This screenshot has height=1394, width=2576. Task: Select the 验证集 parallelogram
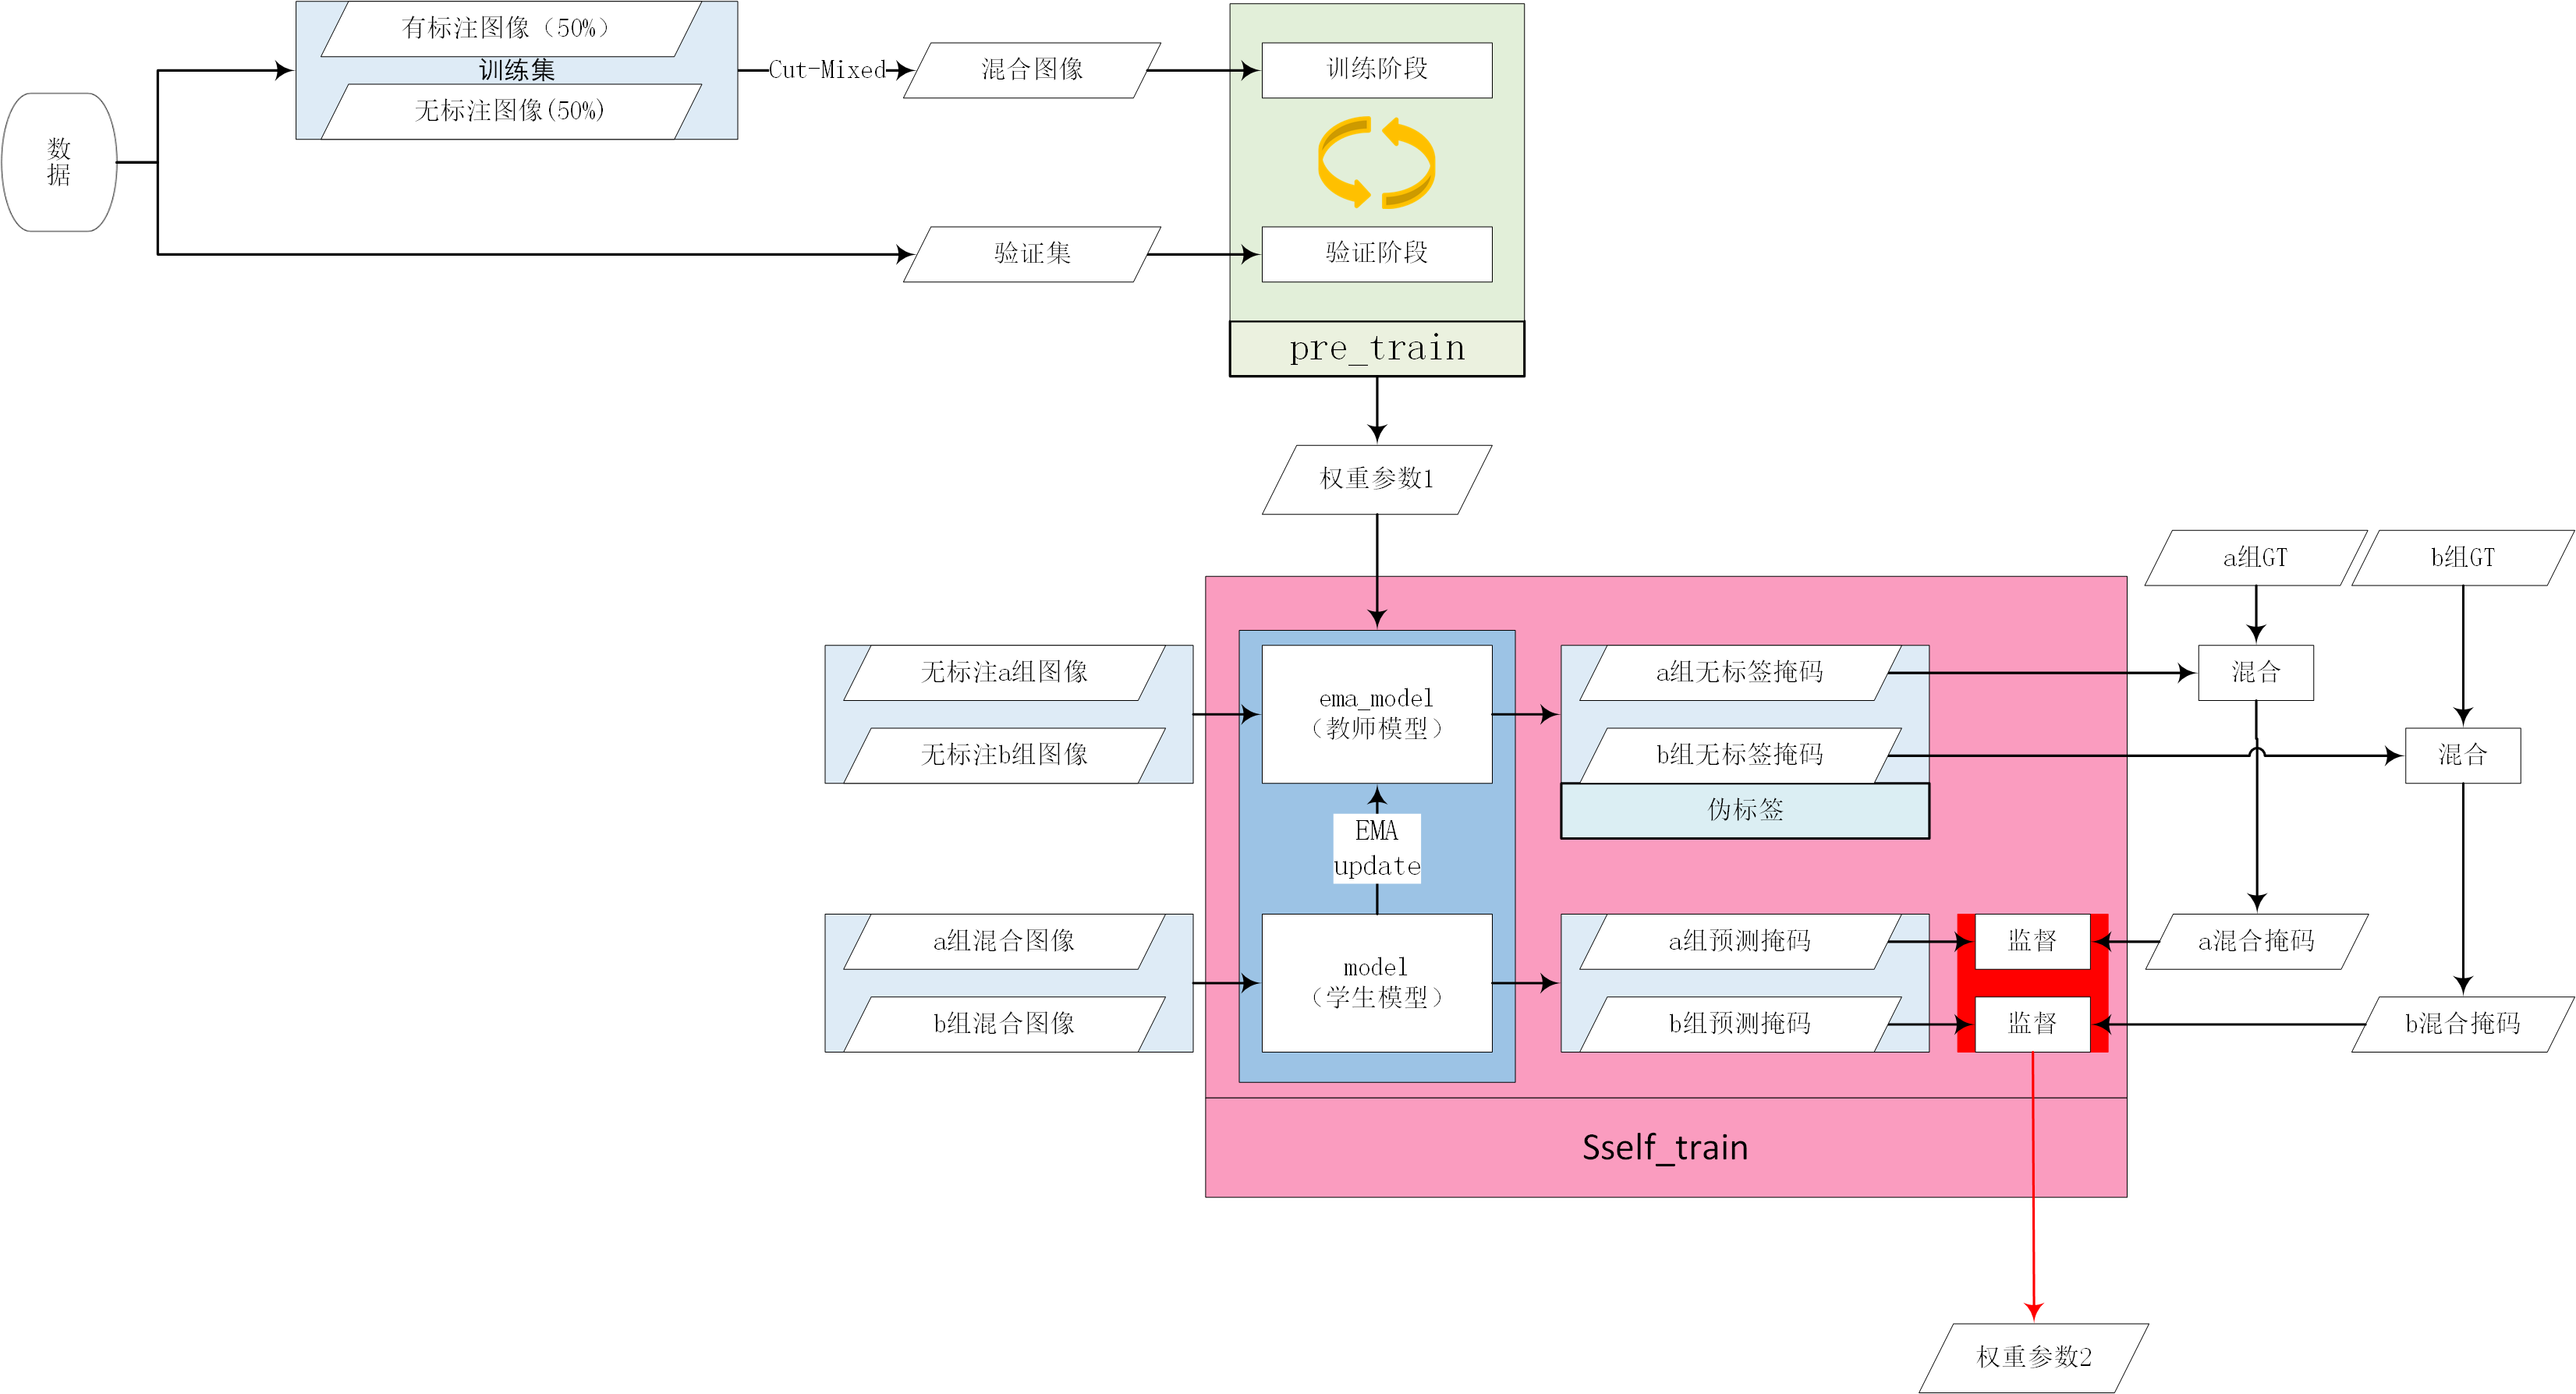click(1031, 254)
